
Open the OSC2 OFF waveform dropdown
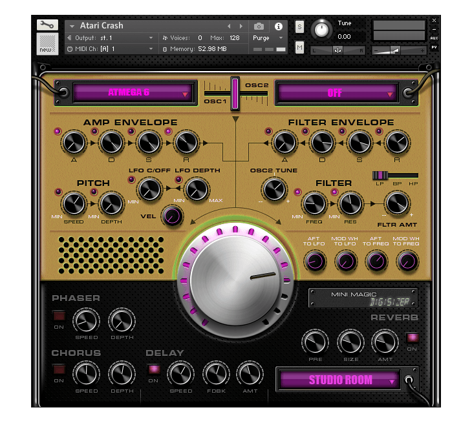[x=335, y=93]
